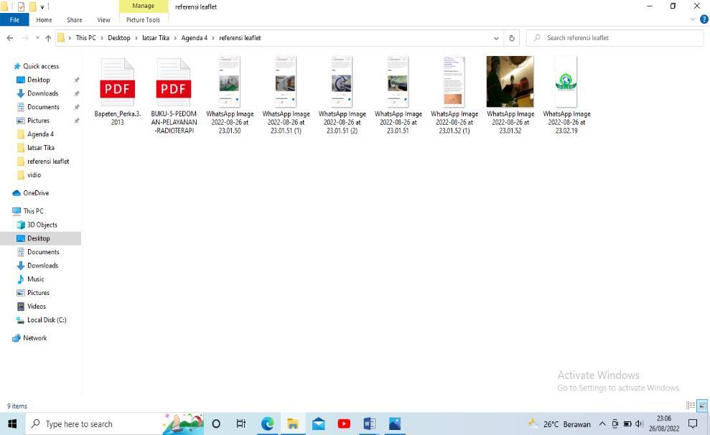The height and width of the screenshot is (435, 710).
Task: Open weather widget showing 26°C Berawan
Action: (x=560, y=424)
